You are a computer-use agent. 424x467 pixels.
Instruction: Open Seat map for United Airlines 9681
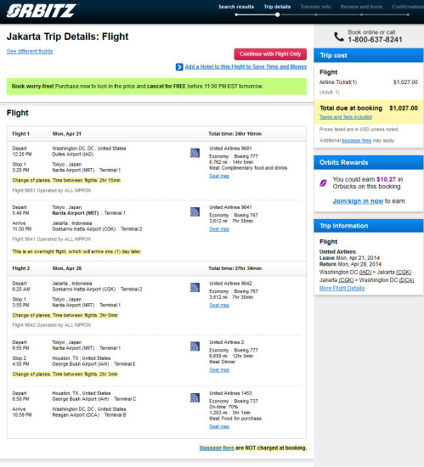pos(219,176)
